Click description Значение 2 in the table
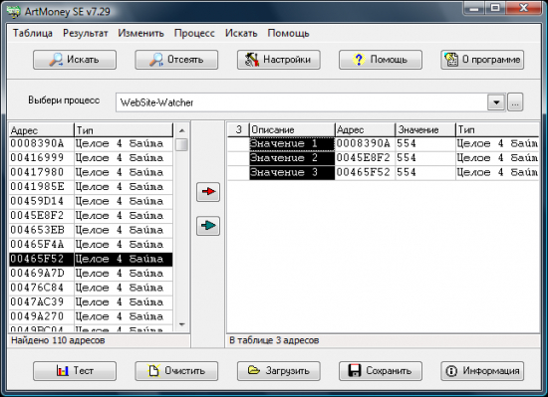Viewport: 548px width, 397px height. 292,158
